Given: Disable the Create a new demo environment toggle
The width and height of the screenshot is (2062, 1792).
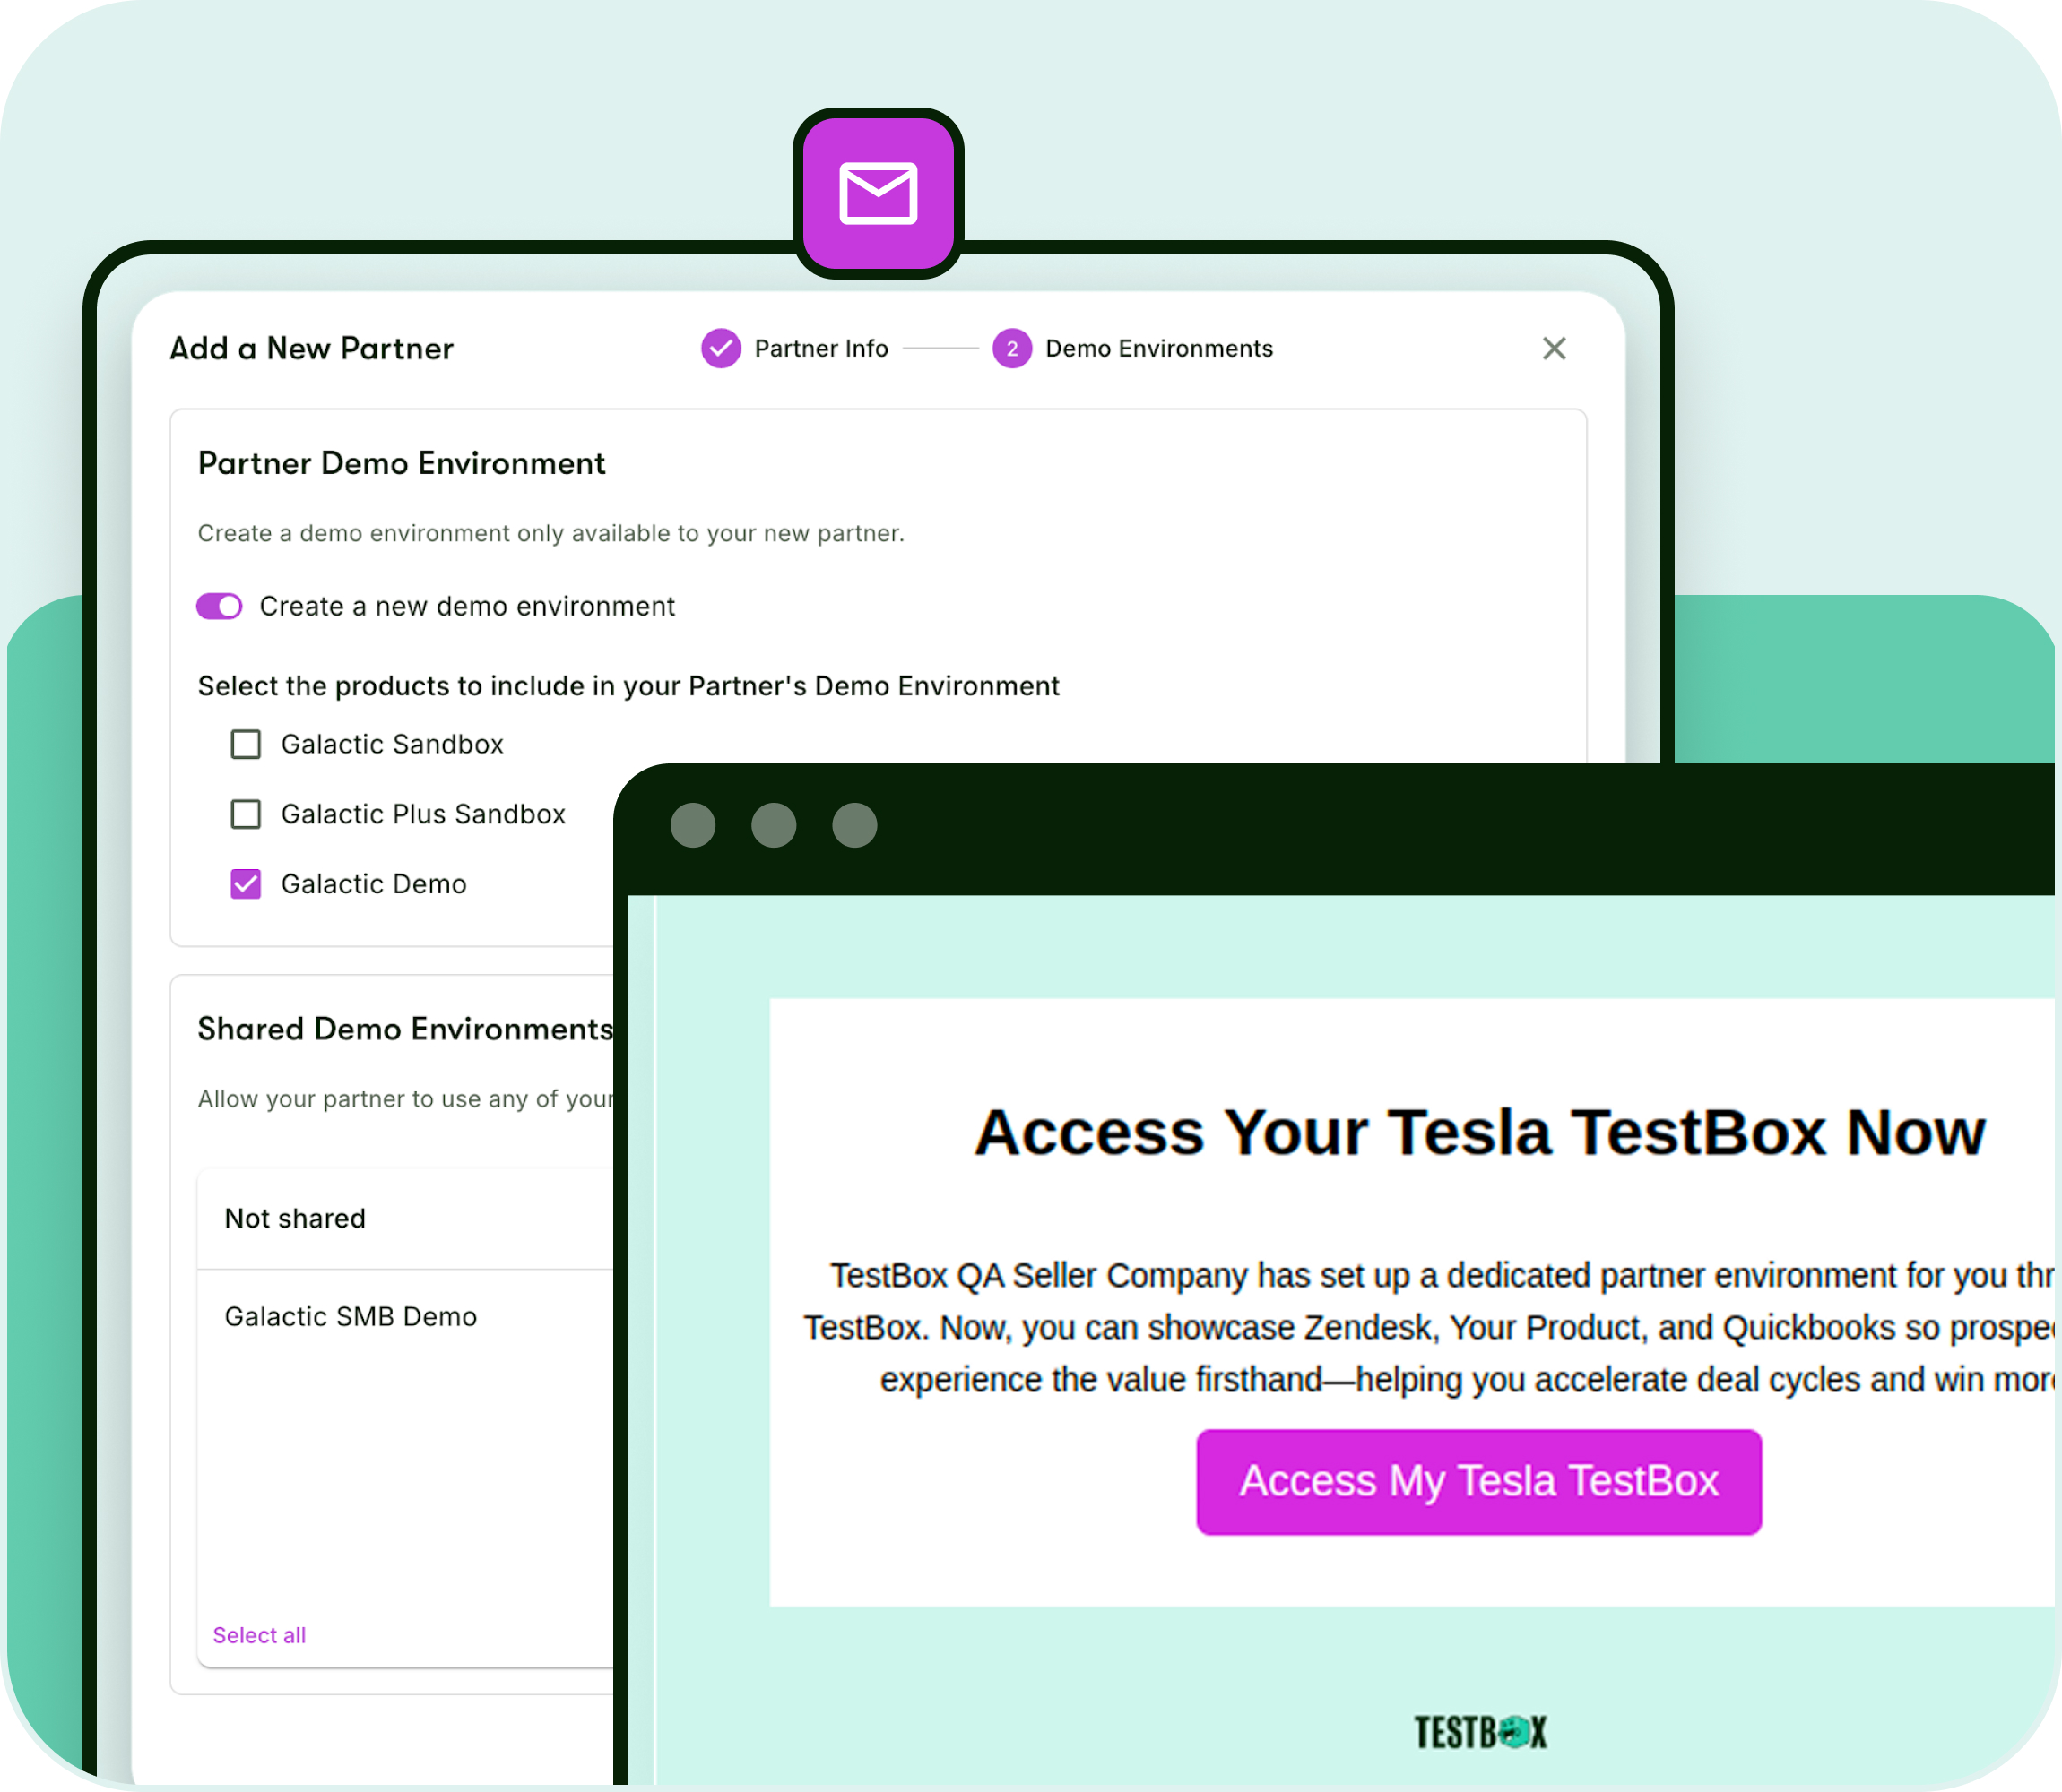Looking at the screenshot, I should point(219,606).
